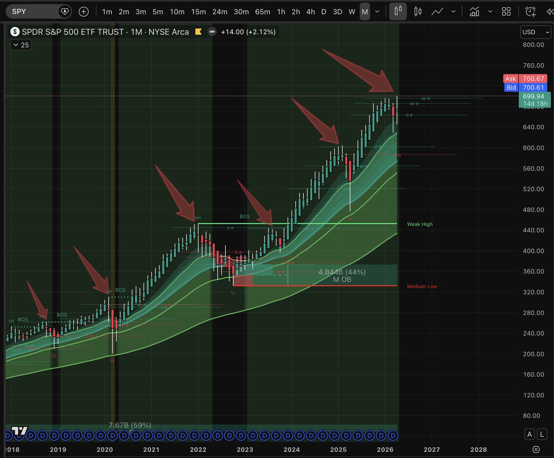Open indicator templates with the grid icon
Image resolution: width=554 pixels, height=458 pixels.
[506, 11]
